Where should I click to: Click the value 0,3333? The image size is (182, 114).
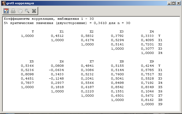(147, 36)
